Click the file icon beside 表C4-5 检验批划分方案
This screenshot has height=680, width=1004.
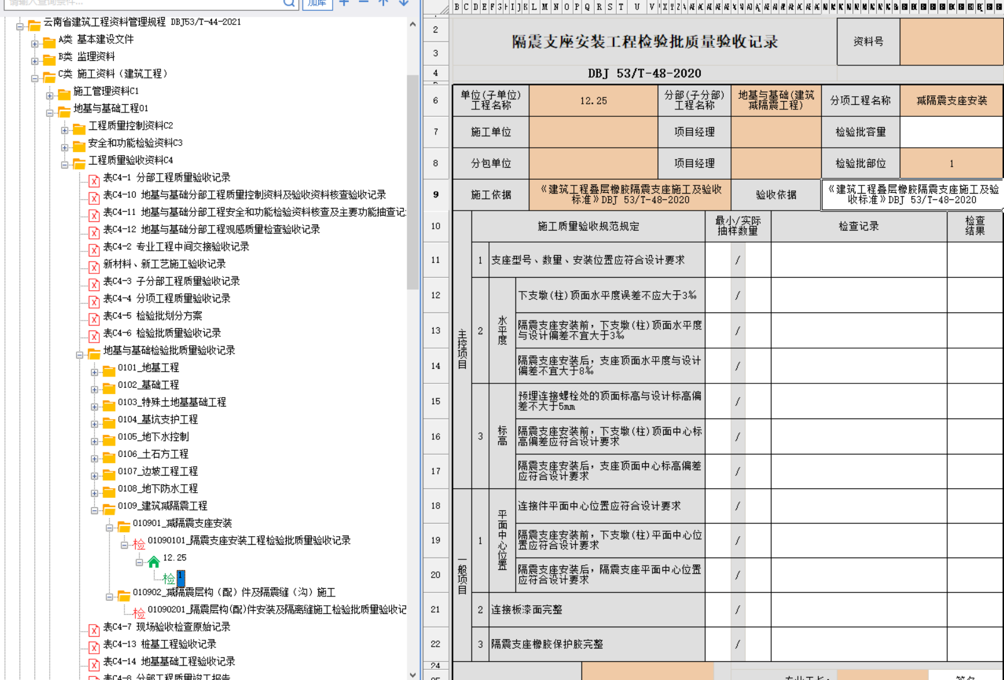94,319
